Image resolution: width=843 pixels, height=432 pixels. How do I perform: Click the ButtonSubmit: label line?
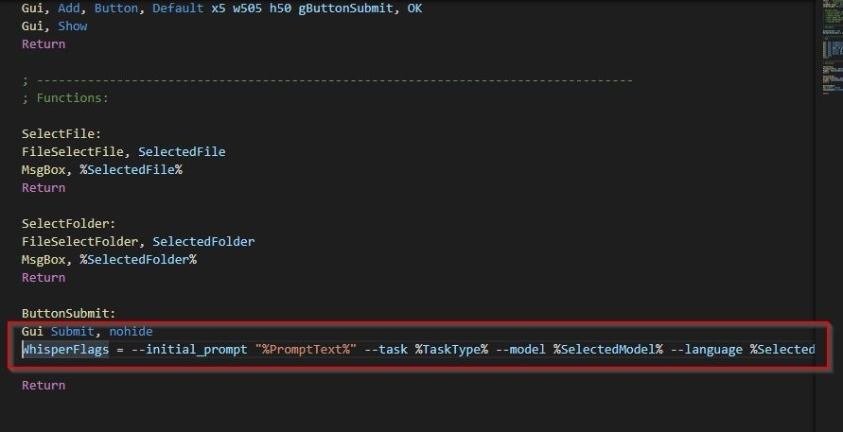point(69,313)
